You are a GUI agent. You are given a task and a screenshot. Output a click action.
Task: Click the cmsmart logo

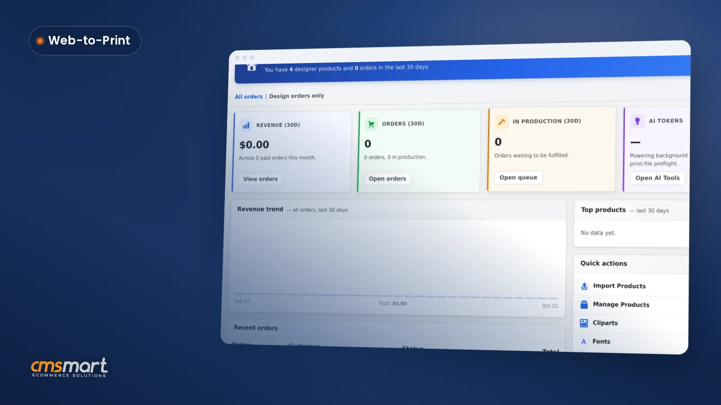(69, 368)
